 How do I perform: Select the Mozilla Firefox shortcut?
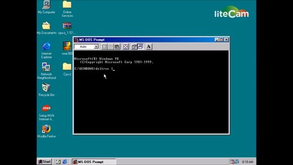coord(46,132)
